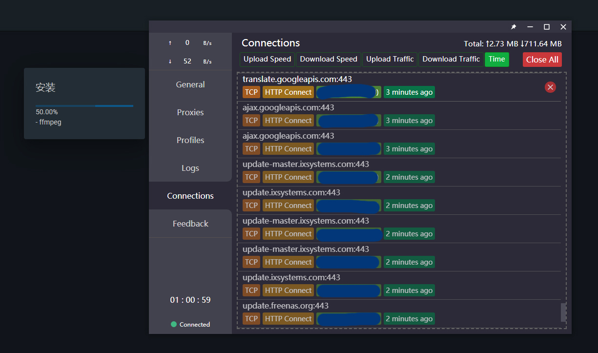Minimize the Clash window
598x353 pixels.
point(530,27)
